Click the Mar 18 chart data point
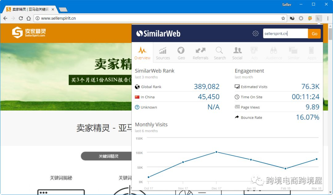 (x=316, y=159)
